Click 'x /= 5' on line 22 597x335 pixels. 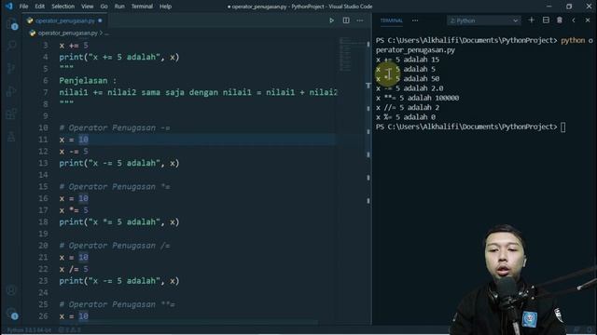[x=74, y=269]
